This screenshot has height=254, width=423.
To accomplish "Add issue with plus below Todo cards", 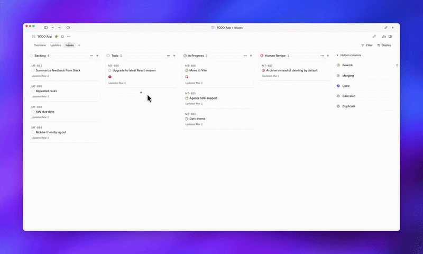I will [x=141, y=93].
